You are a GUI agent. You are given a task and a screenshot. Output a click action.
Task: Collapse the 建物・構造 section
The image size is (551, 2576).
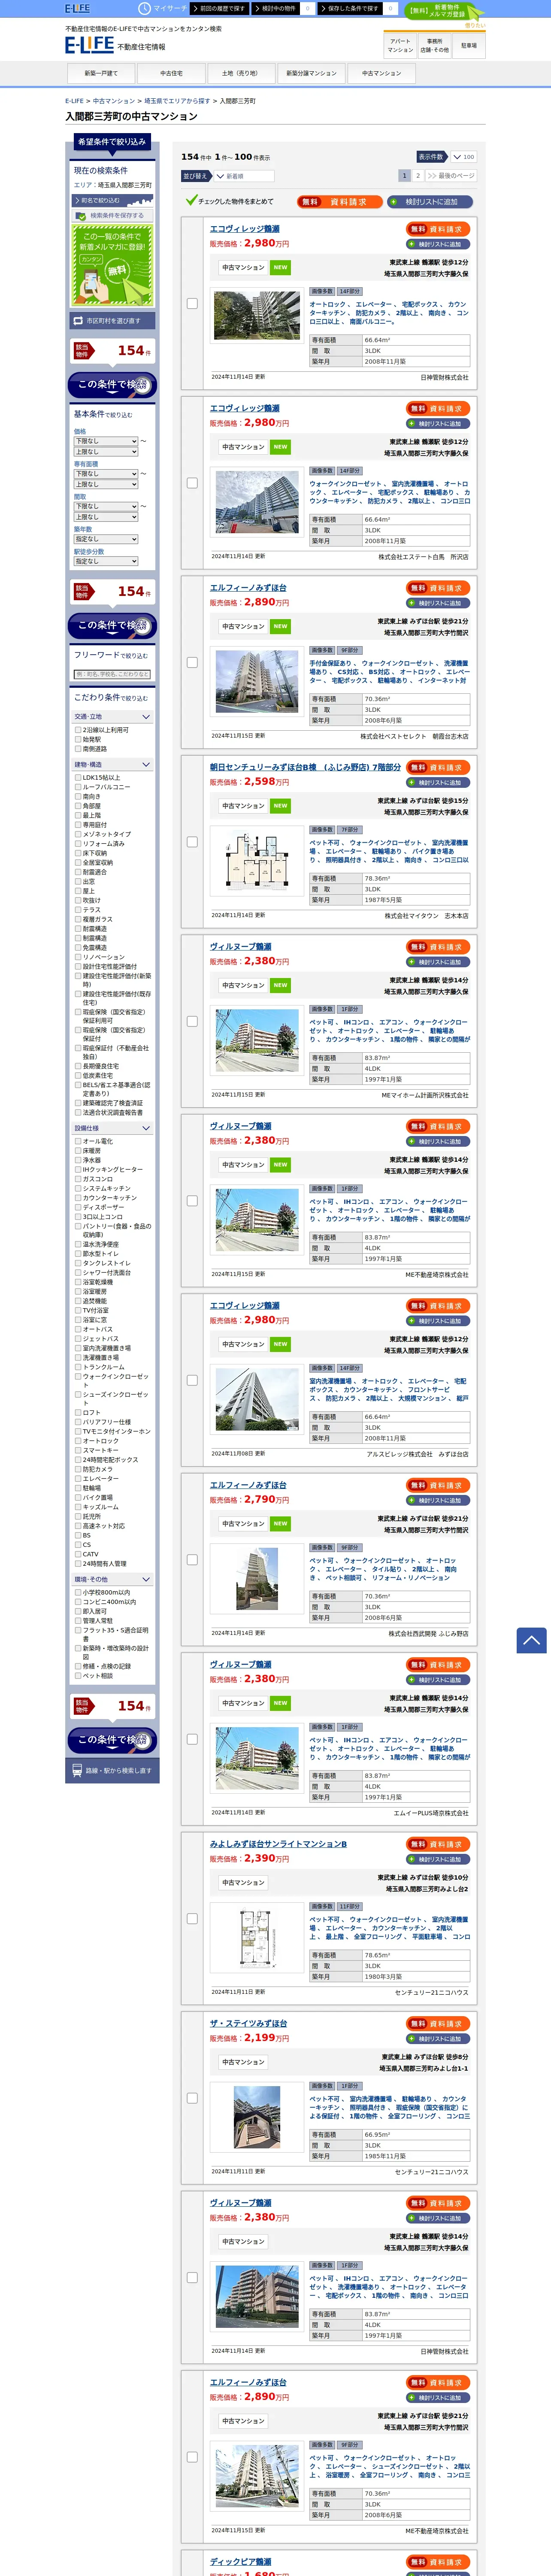point(112,765)
